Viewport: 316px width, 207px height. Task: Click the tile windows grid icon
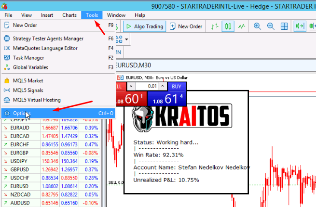click(285, 26)
